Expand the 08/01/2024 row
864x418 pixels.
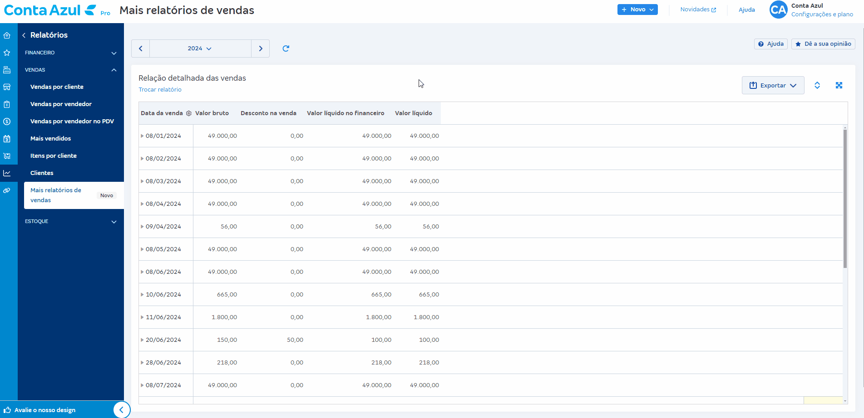pyautogui.click(x=142, y=136)
